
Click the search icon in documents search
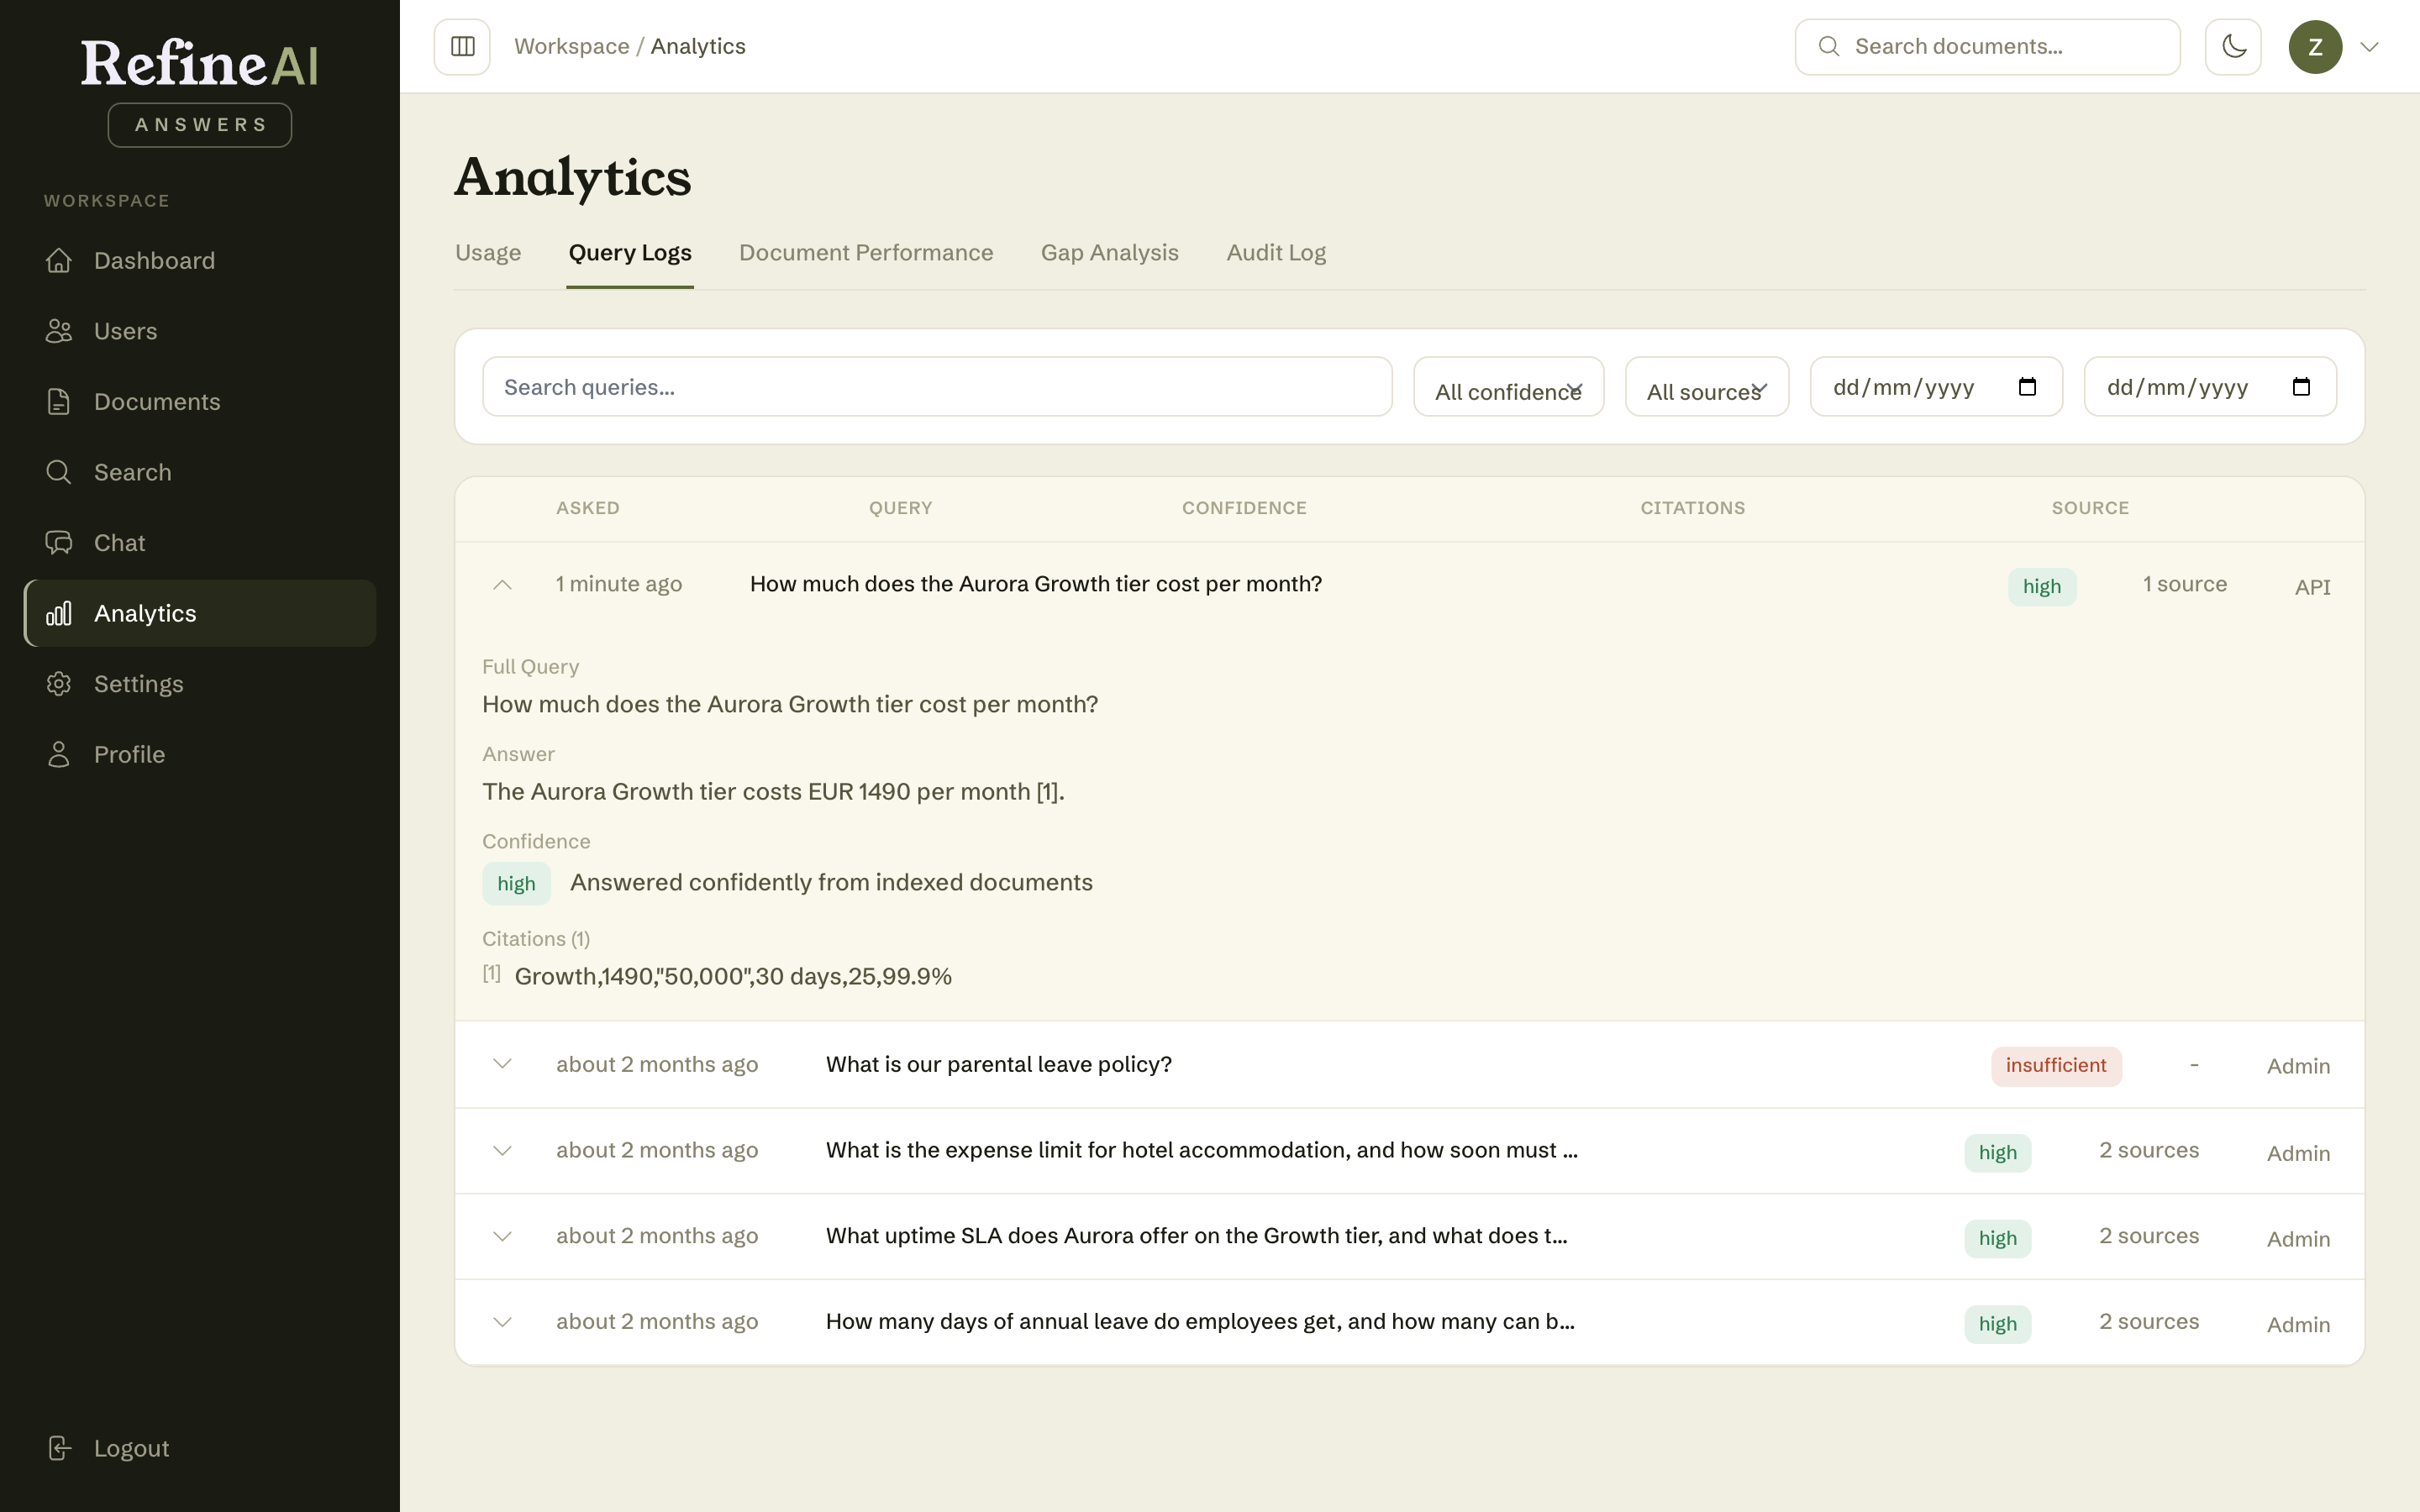1828,47
